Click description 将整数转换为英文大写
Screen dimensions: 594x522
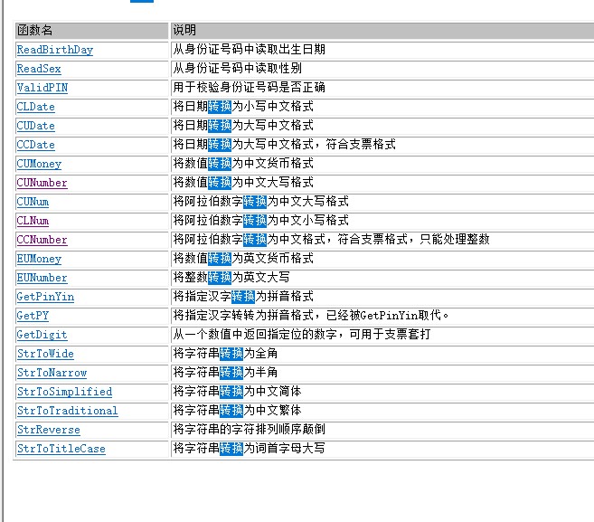[231, 277]
